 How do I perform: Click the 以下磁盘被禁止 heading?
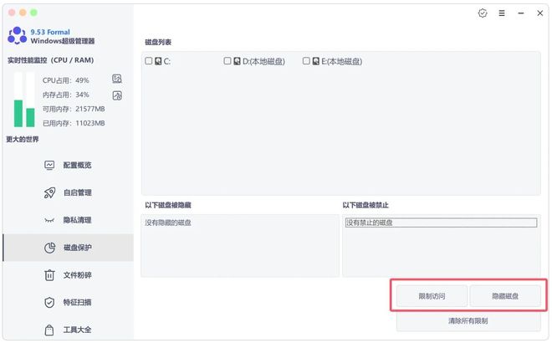point(365,205)
